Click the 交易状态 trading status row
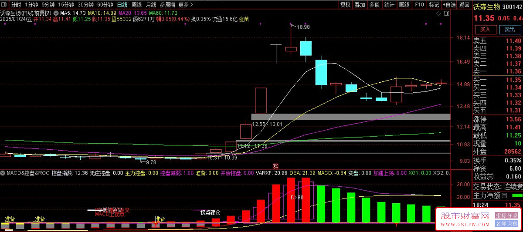This screenshot has height=232, width=523. coord(498,187)
